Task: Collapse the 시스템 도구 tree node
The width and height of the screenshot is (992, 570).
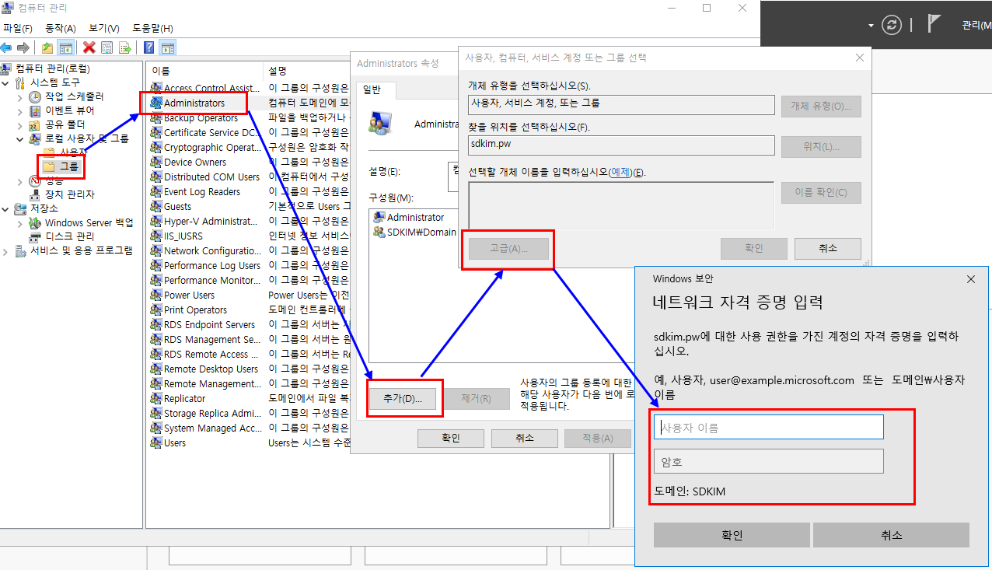Action: click(6, 82)
